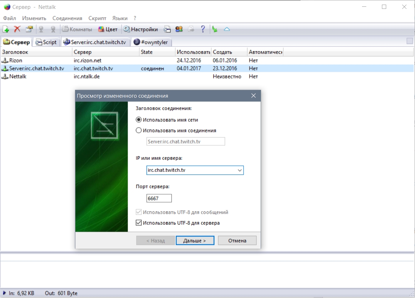Select 'Использовать имя соединения' radio button
Screen dimensions: 415x298
(139, 130)
